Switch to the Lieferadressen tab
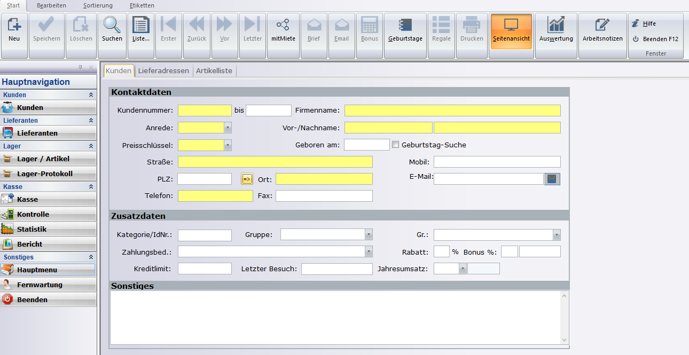This screenshot has width=689, height=355. click(x=163, y=70)
